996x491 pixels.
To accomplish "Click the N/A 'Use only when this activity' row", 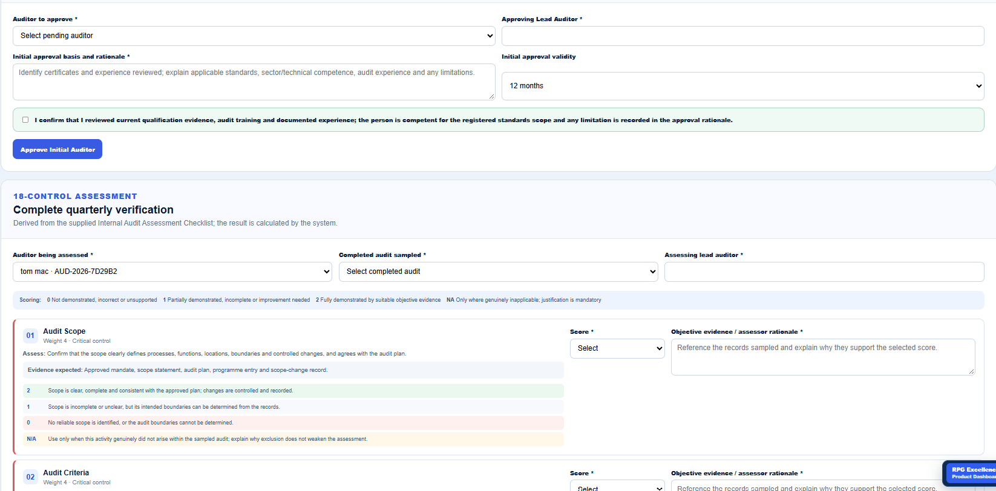I will (293, 439).
